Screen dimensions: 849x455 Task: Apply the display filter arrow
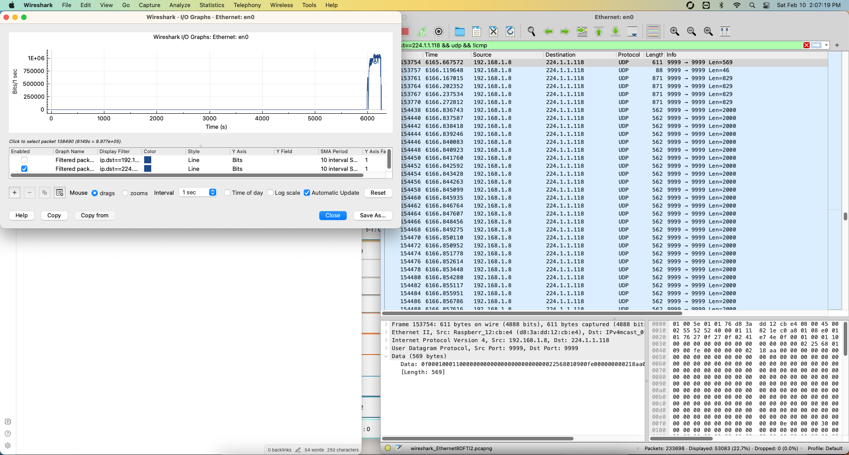(x=817, y=45)
